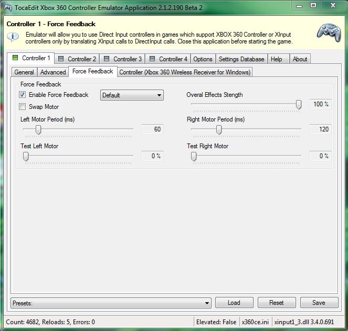Viewport: 348px width, 331px height.
Task: Expand the Presets dropdown
Action: 111,303
